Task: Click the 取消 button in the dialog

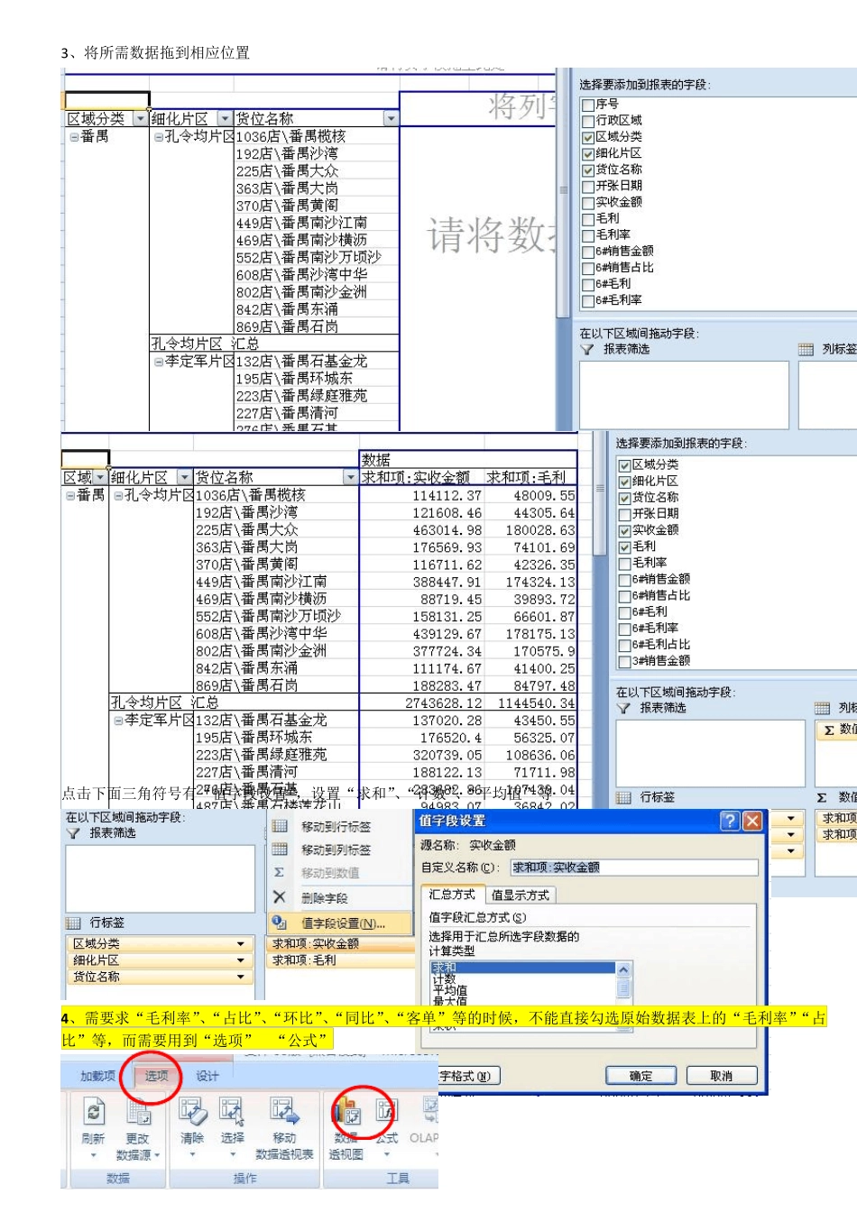Action: coord(721,1076)
